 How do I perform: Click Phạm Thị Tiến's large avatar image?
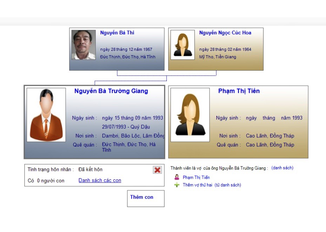pos(190,115)
